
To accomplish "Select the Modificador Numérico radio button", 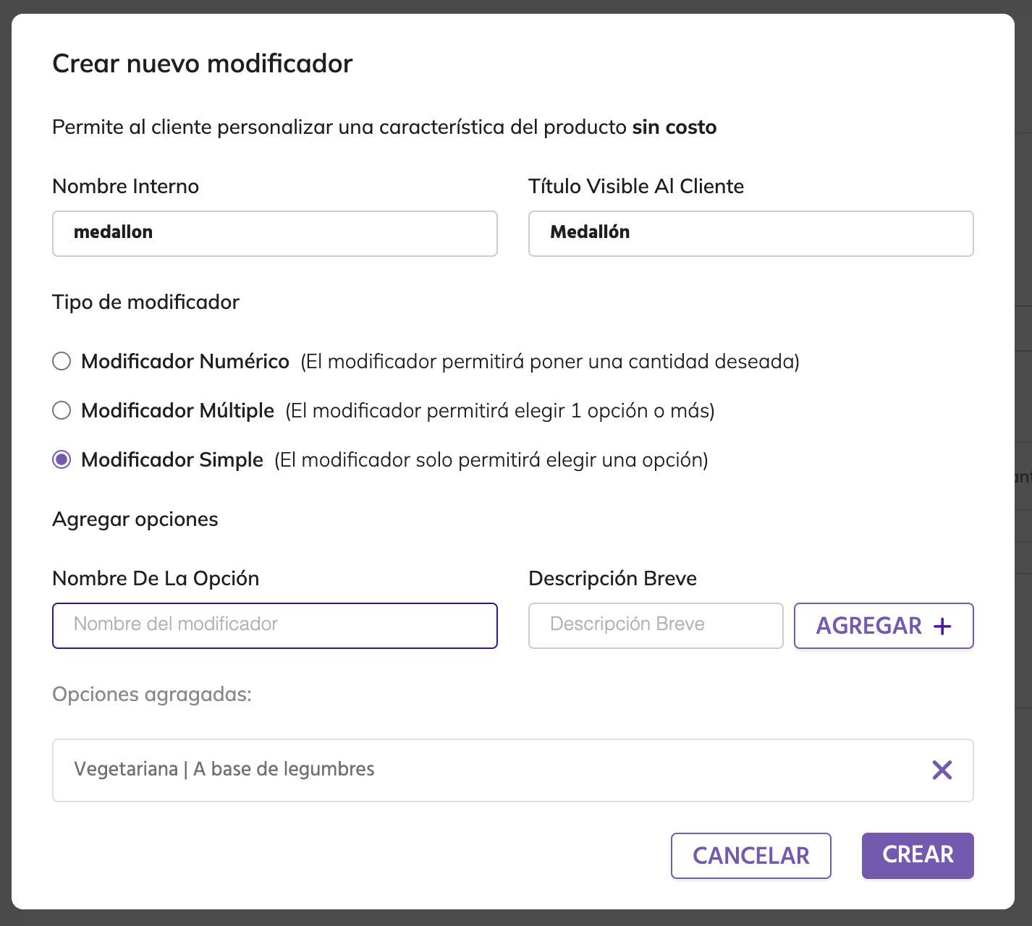I will [x=62, y=361].
